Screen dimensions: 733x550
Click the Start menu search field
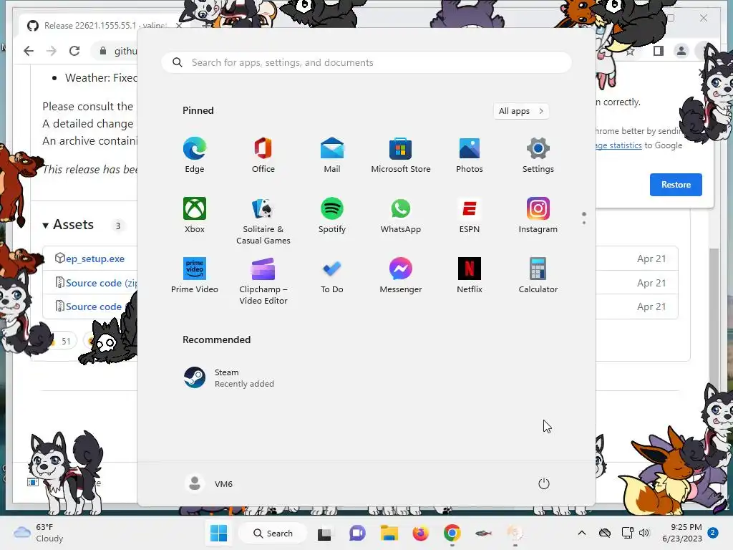(366, 63)
